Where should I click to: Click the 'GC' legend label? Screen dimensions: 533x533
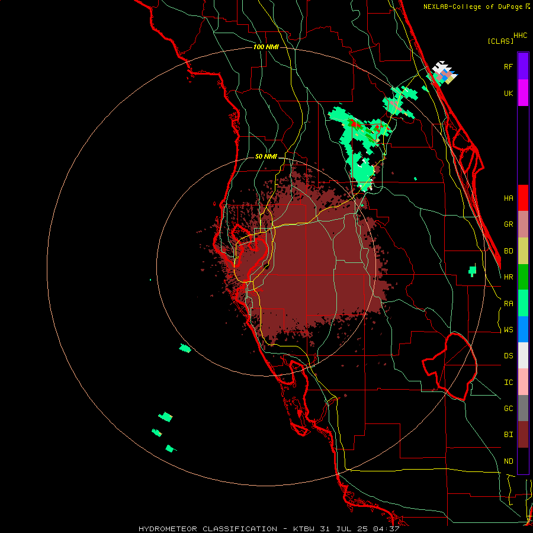pos(508,409)
